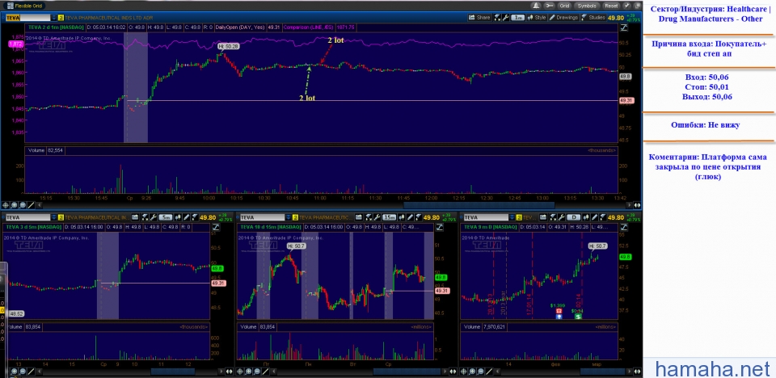Click the hamaha.net link
The height and width of the screenshot is (378, 776).
(713, 368)
